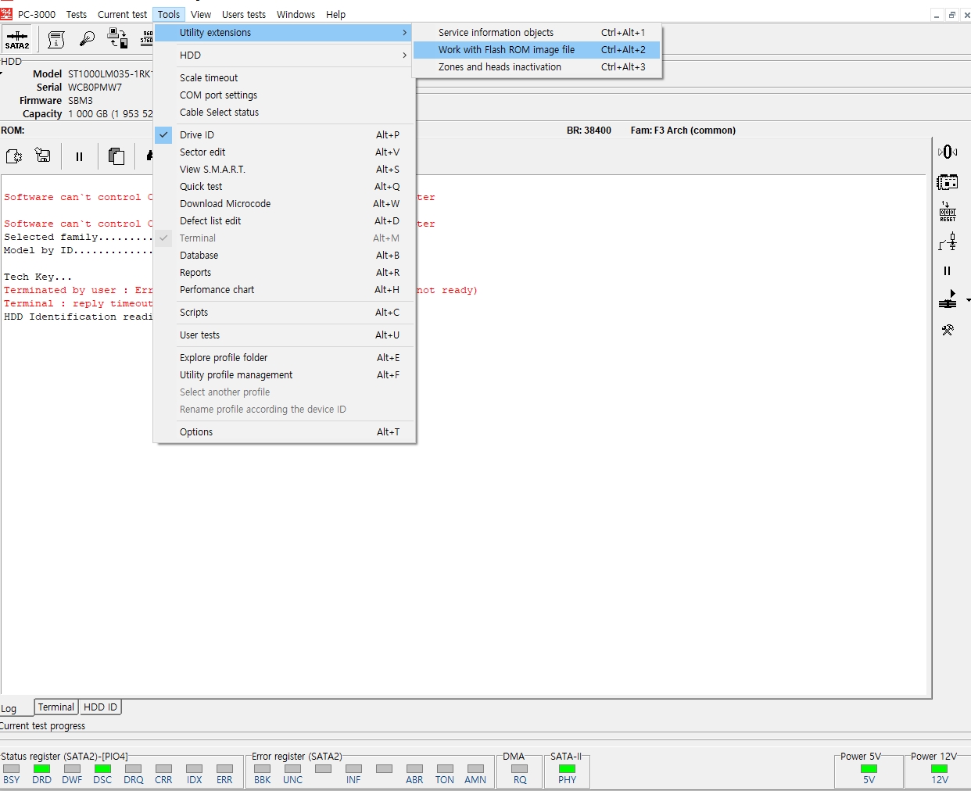Open the Current test menu

122,15
